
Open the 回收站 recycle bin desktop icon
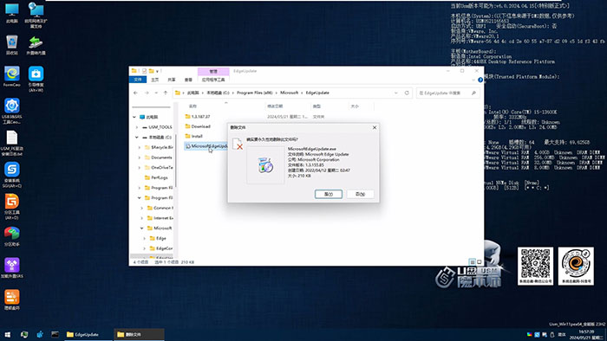click(x=12, y=45)
